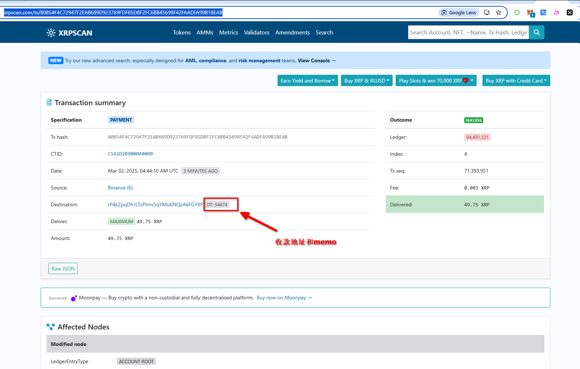Go to Tokens page

[181, 33]
